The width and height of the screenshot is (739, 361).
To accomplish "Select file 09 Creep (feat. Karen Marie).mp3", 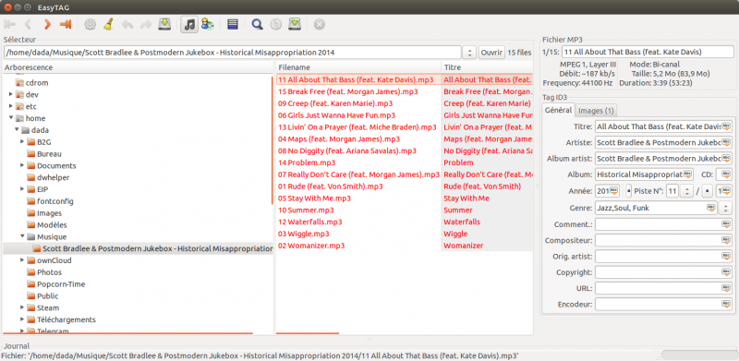I will [335, 103].
